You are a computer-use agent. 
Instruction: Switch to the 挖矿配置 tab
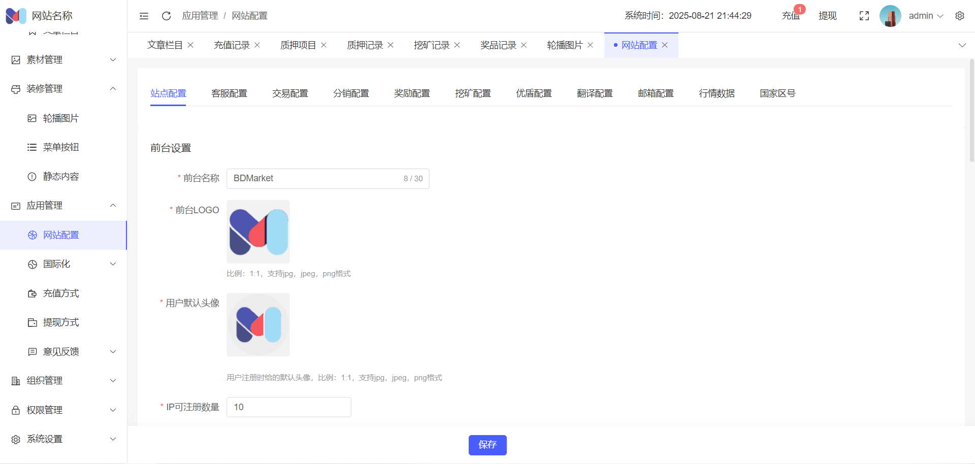[x=473, y=93]
